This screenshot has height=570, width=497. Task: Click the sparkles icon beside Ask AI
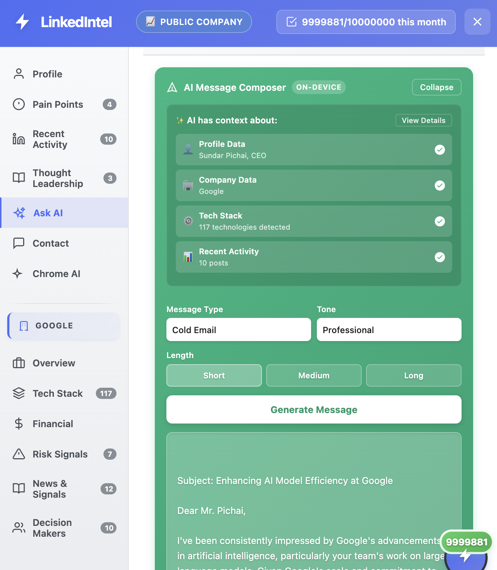19,213
